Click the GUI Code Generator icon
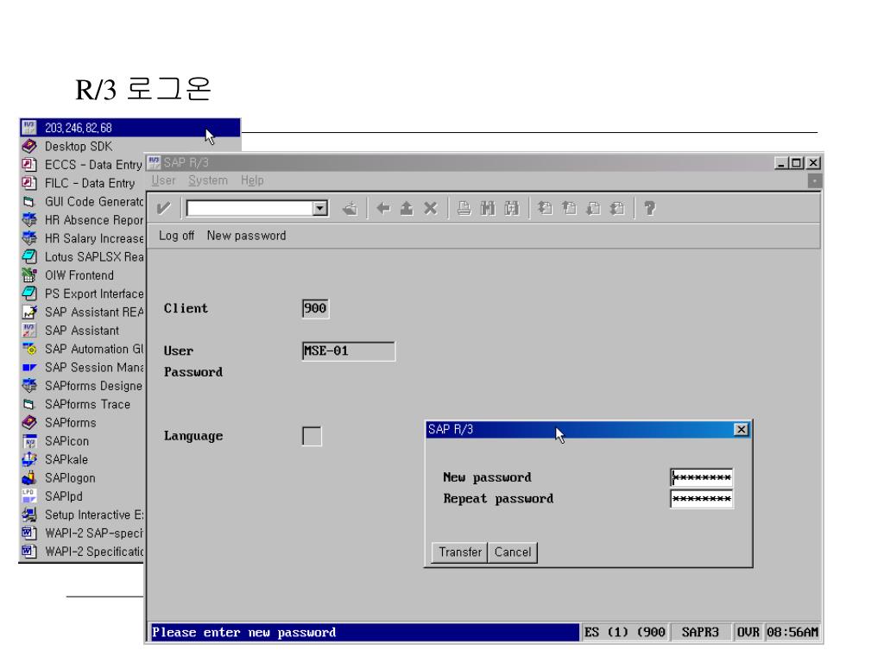884x663 pixels. (x=29, y=202)
